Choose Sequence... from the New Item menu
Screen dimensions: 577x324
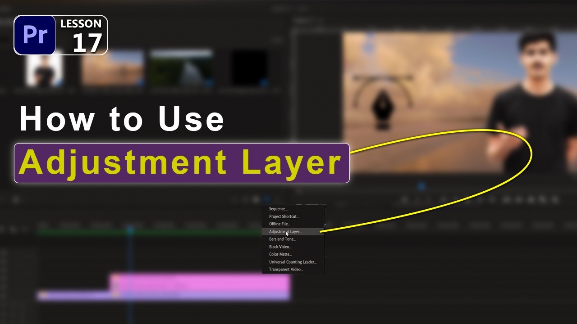[x=293, y=209]
